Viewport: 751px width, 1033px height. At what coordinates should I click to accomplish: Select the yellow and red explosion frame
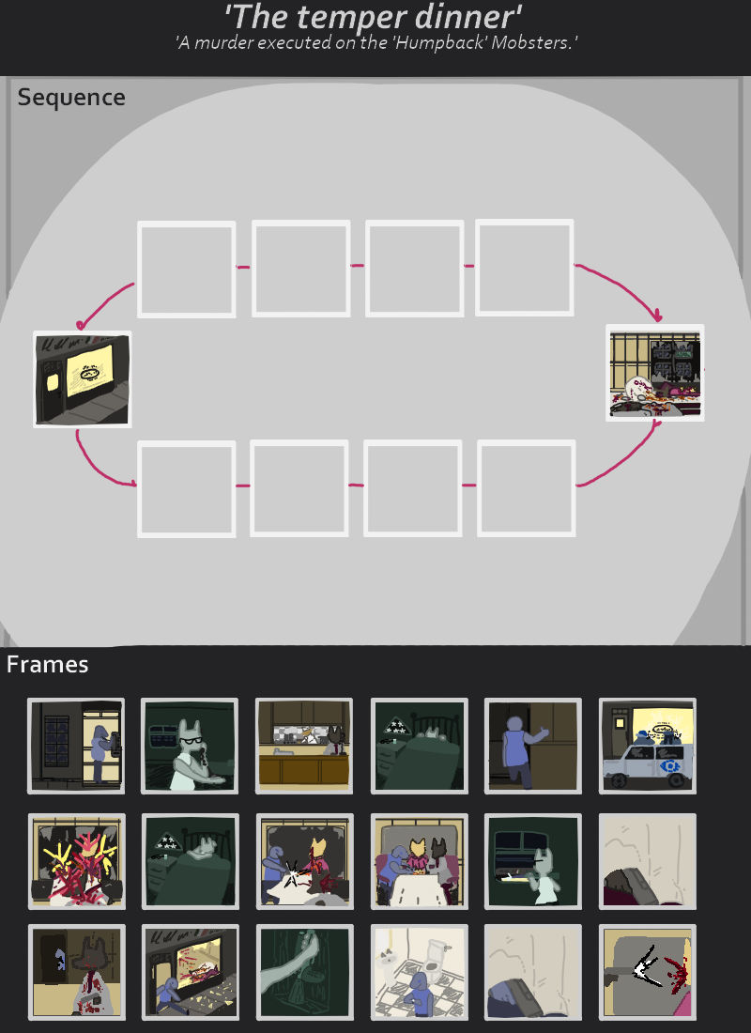coord(76,861)
